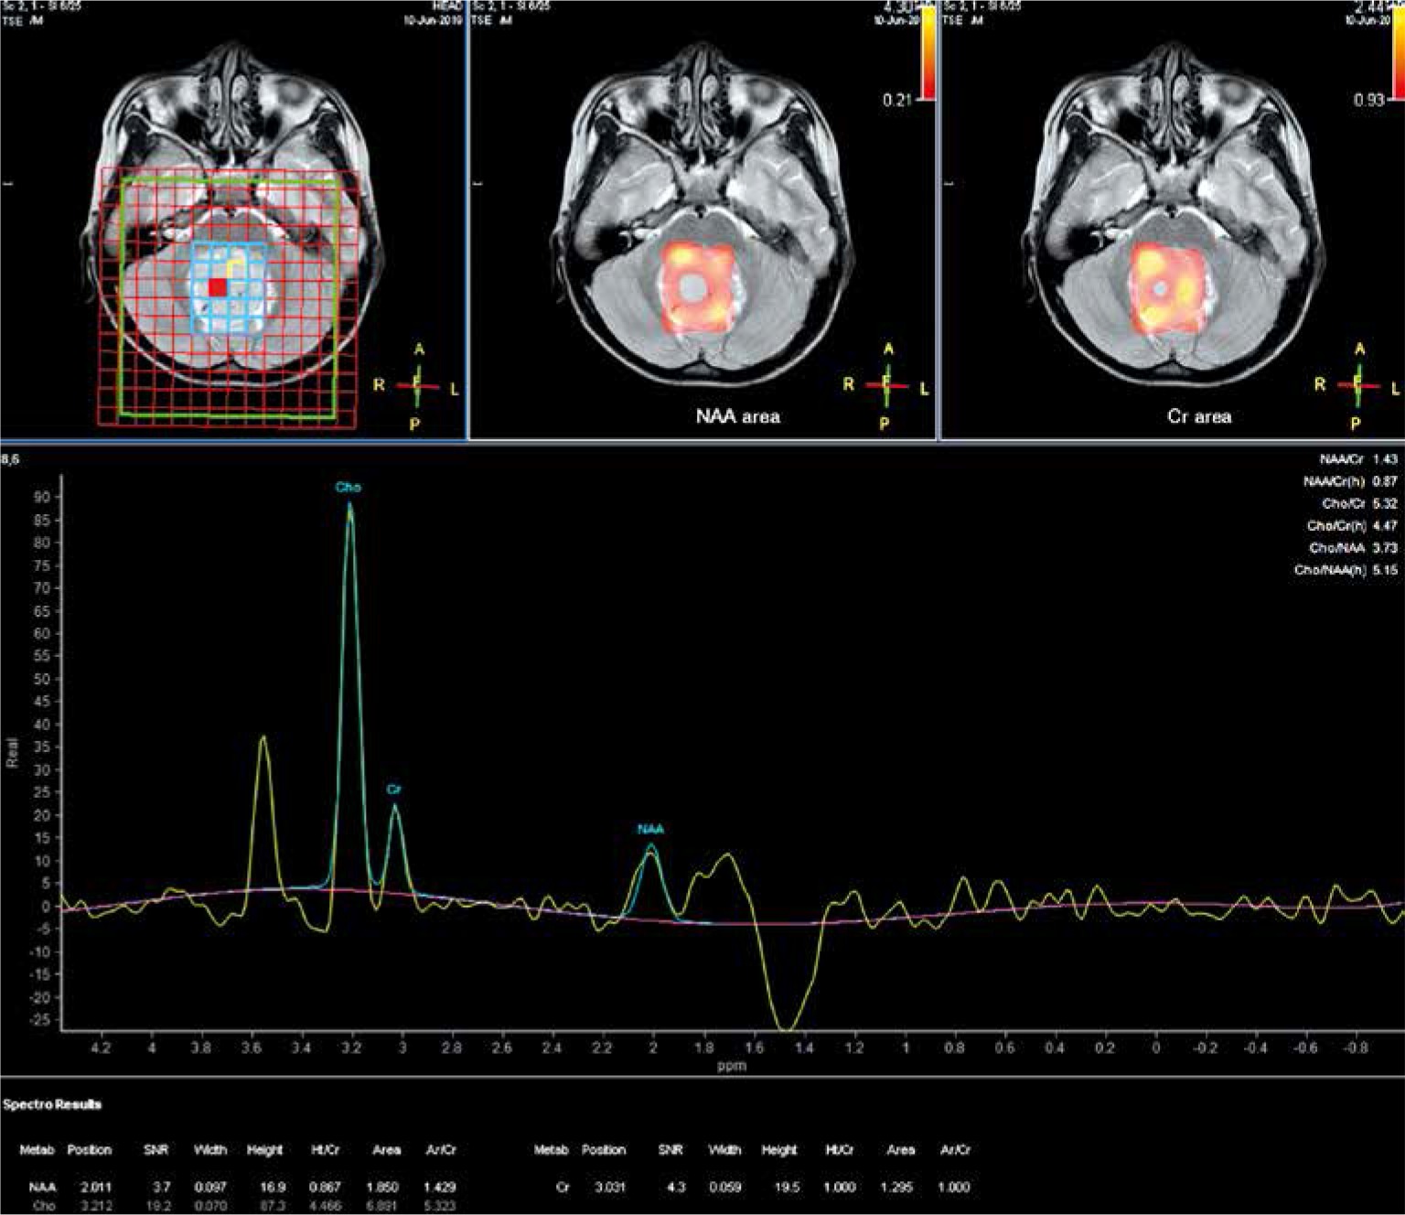
Task: Click the Cho peak label on the spectrum
Action: tap(348, 488)
